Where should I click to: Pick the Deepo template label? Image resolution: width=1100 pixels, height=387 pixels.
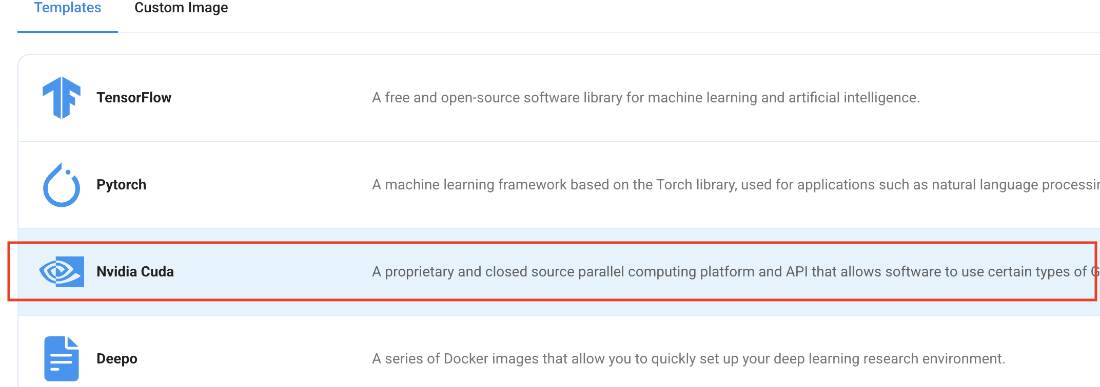[x=117, y=359]
